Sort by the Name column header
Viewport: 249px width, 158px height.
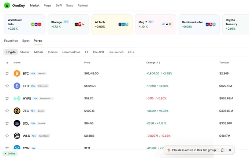click(x=17, y=63)
